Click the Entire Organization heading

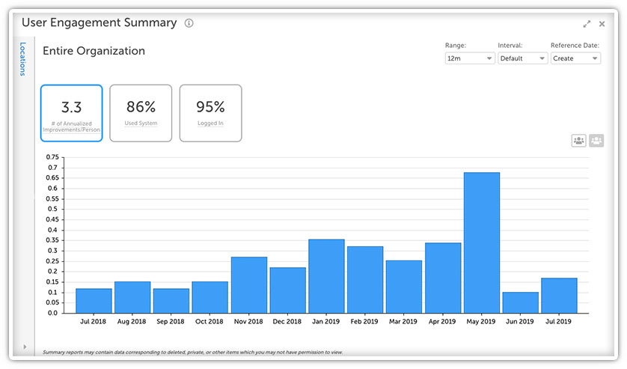pos(94,51)
